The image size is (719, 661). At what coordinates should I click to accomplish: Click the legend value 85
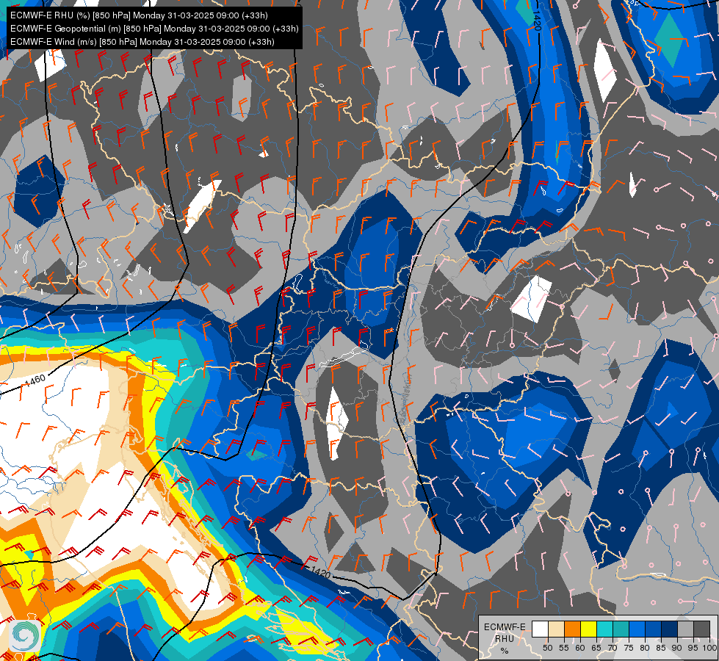point(661,648)
